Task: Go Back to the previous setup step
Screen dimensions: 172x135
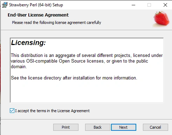Action: point(97,127)
